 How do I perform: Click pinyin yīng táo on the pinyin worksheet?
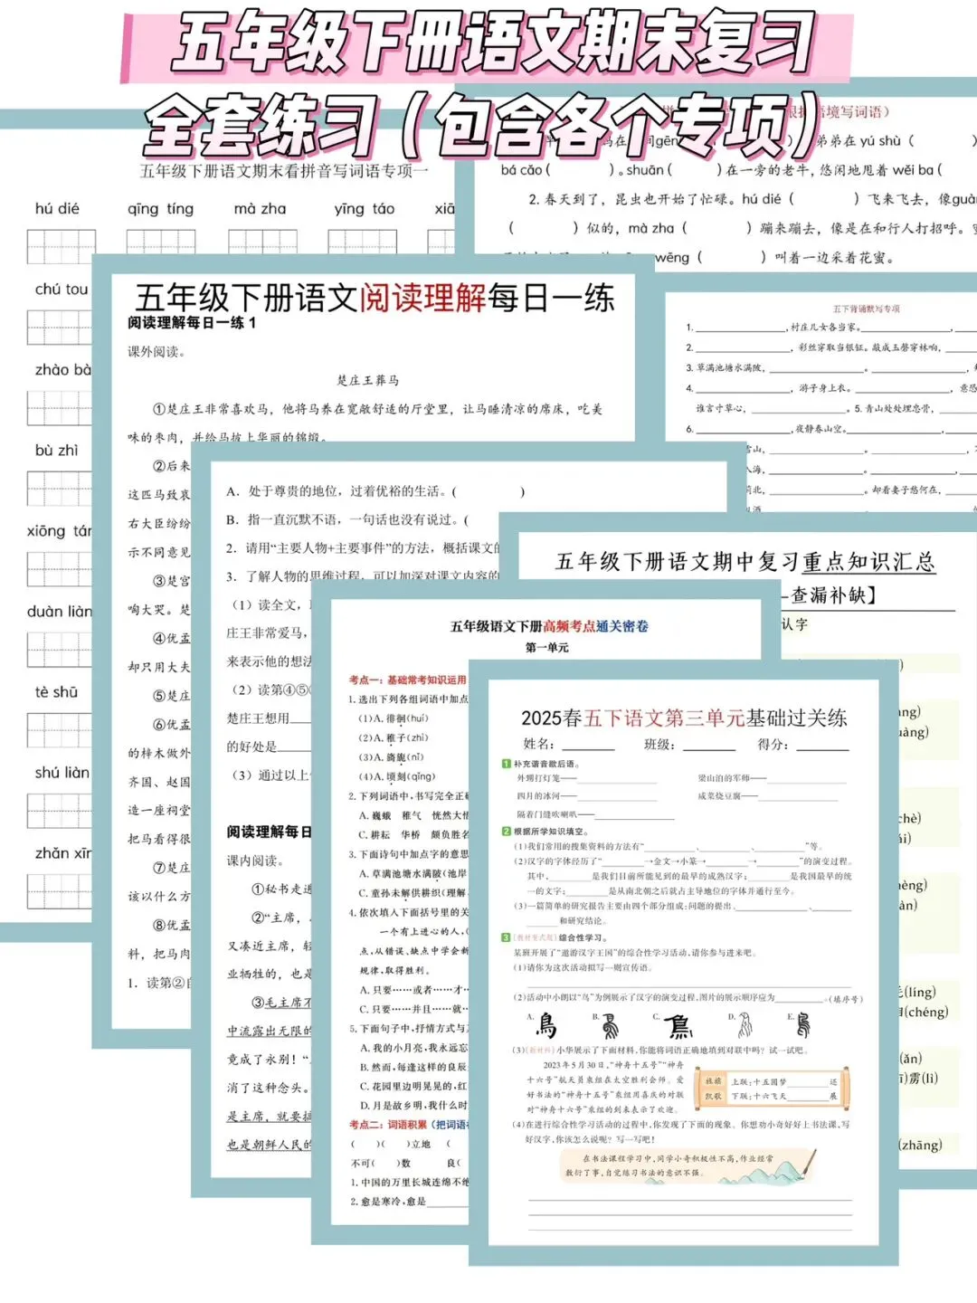pos(364,209)
